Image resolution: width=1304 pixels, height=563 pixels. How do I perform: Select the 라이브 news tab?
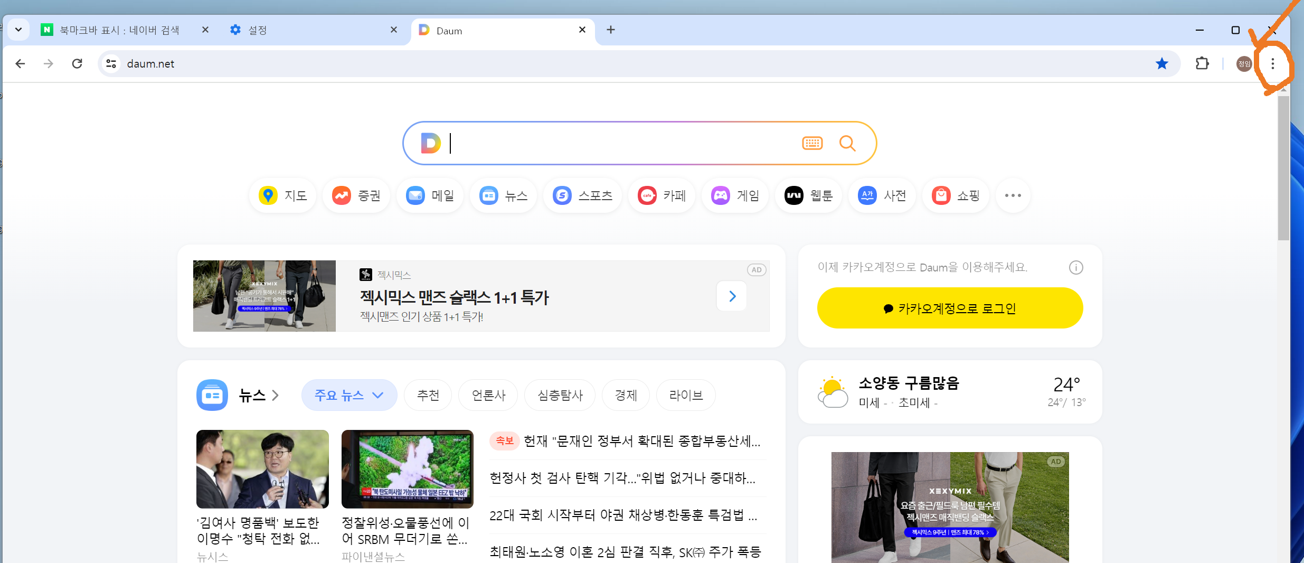pos(686,395)
